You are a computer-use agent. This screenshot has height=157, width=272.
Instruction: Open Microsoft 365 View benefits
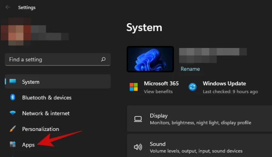tap(154, 87)
